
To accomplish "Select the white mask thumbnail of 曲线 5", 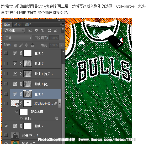I will [x=28, y=53].
